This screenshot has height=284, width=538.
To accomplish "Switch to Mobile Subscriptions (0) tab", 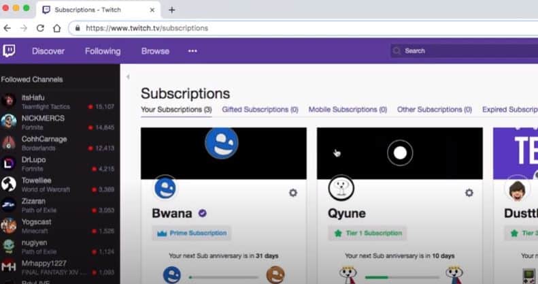I will pos(348,110).
